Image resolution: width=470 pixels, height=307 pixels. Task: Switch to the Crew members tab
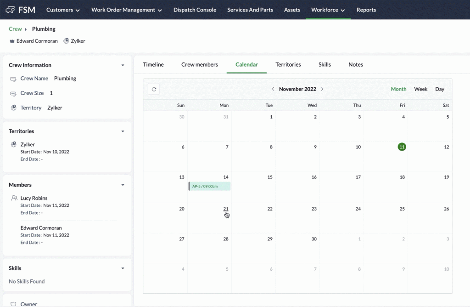pyautogui.click(x=199, y=65)
